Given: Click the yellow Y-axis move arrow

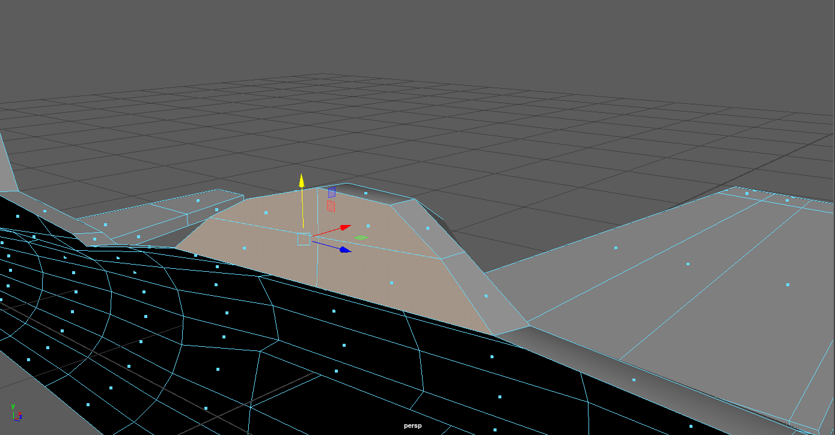Looking at the screenshot, I should coord(302,181).
